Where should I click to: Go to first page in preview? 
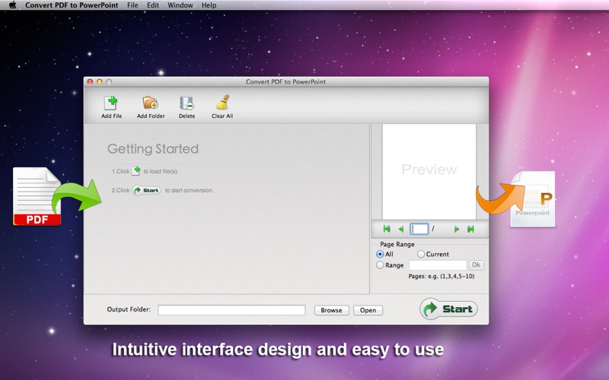click(387, 229)
